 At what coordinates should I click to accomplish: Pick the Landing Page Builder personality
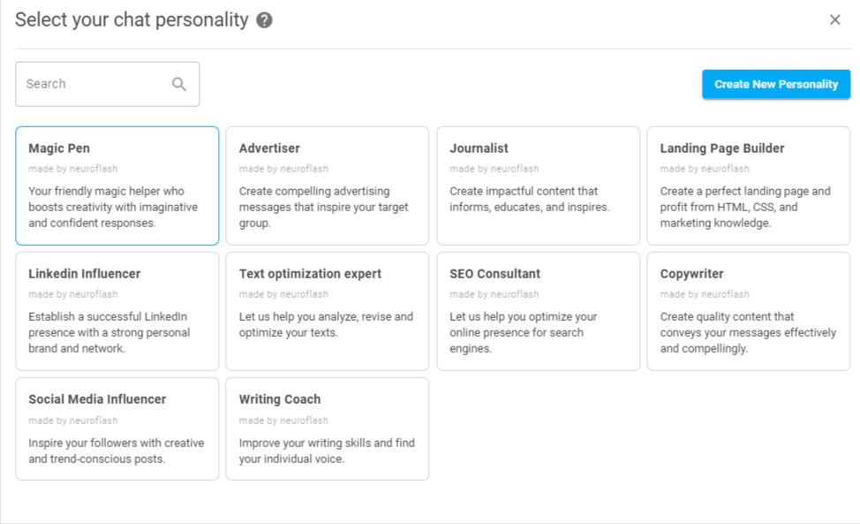[x=748, y=186]
